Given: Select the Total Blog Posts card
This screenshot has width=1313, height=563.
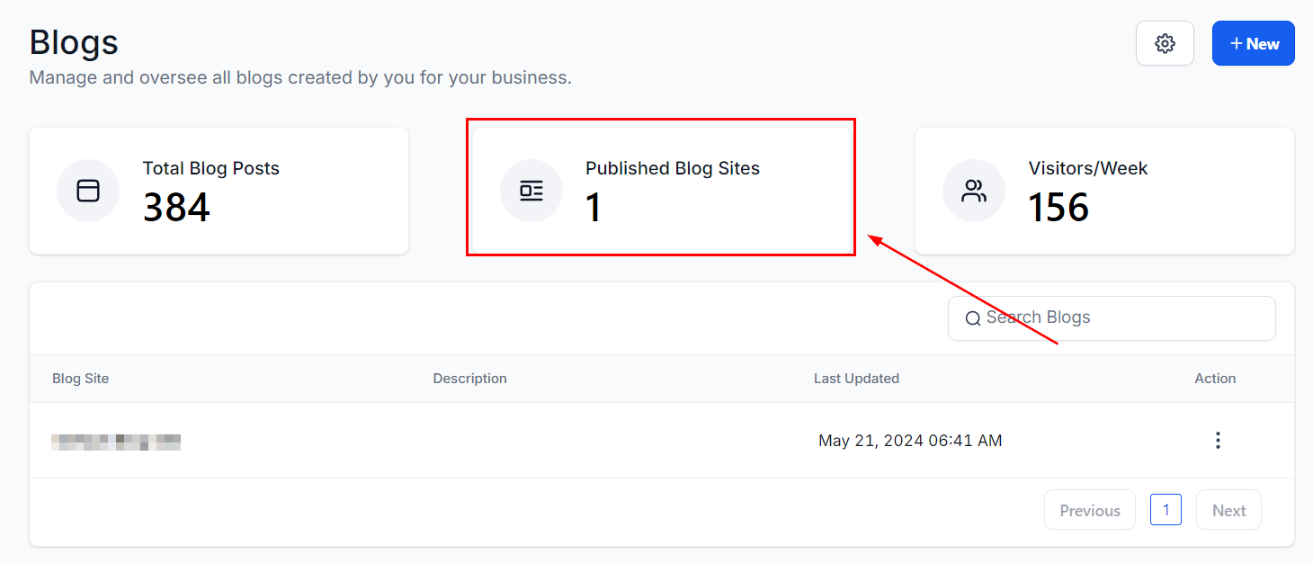Looking at the screenshot, I should 219,191.
